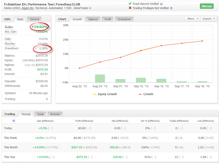Click the growth data point at Sep 18, '15
Image resolution: width=219 pixels, height=163 pixels.
[202, 41]
